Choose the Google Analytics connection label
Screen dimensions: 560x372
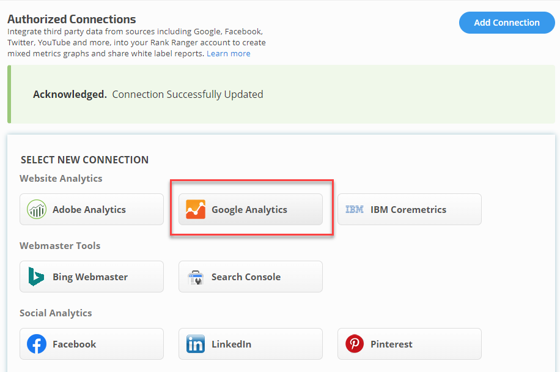coord(249,209)
